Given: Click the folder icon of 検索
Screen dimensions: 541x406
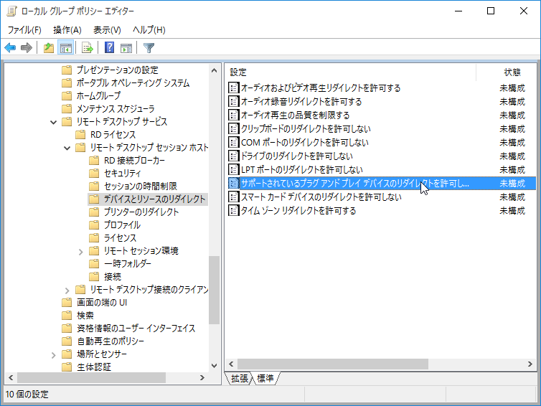Looking at the screenshot, I should pyautogui.click(x=67, y=316).
